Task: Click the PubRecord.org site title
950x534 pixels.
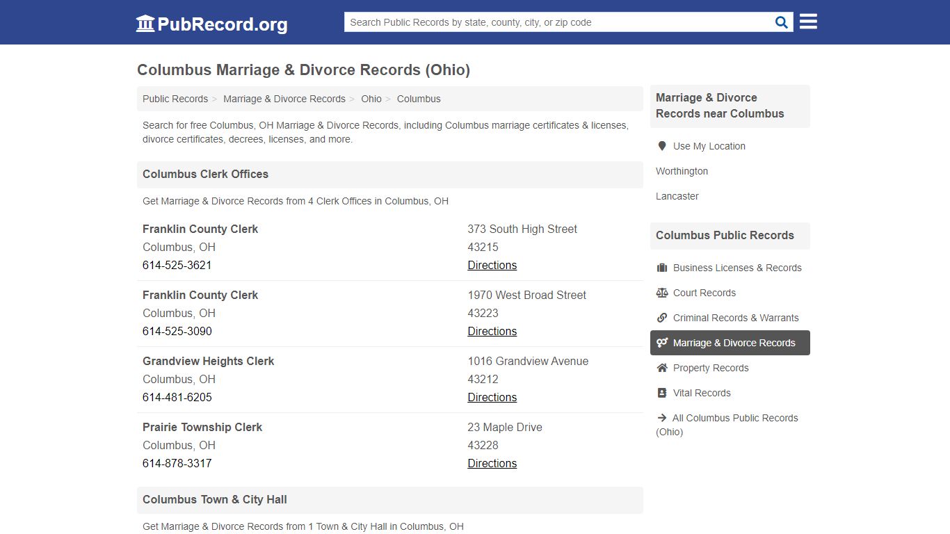Action: click(223, 24)
